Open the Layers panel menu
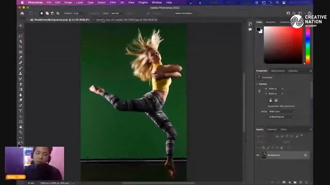This screenshot has height=185, width=330. point(311,129)
